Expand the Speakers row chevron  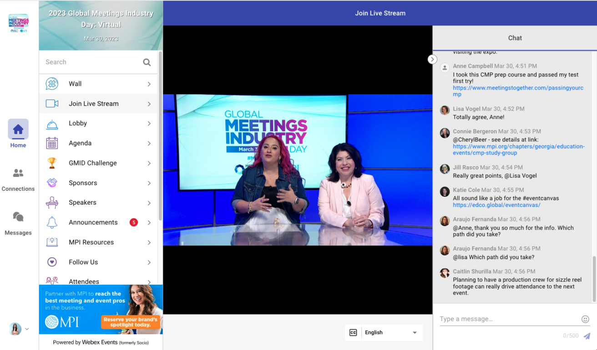[149, 203]
